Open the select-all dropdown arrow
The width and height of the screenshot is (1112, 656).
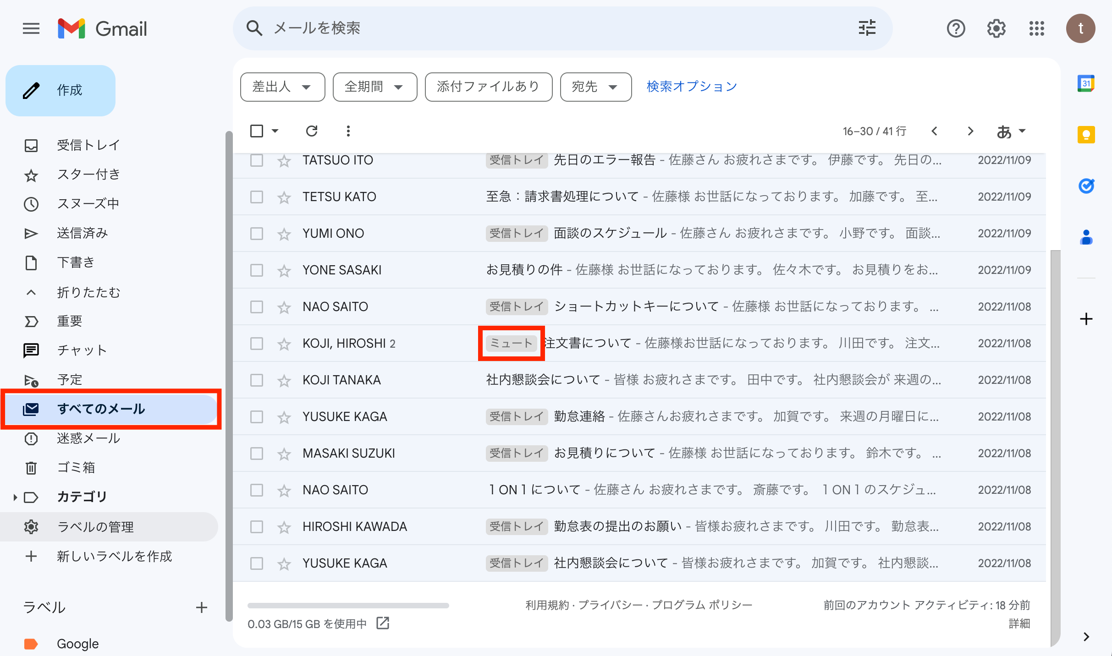click(275, 131)
